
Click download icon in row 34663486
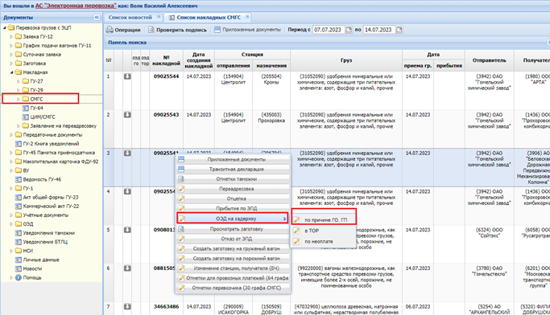[127, 307]
